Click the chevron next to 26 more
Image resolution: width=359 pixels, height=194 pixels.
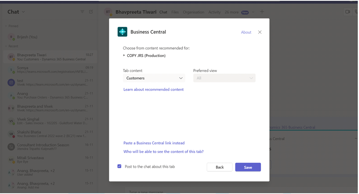[253, 12]
